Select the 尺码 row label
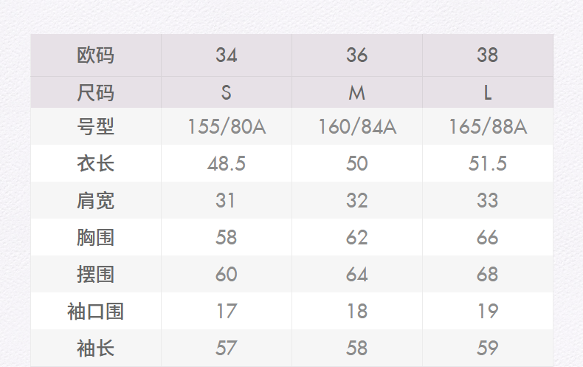Image resolution: width=583 pixels, height=367 pixels. pyautogui.click(x=96, y=93)
